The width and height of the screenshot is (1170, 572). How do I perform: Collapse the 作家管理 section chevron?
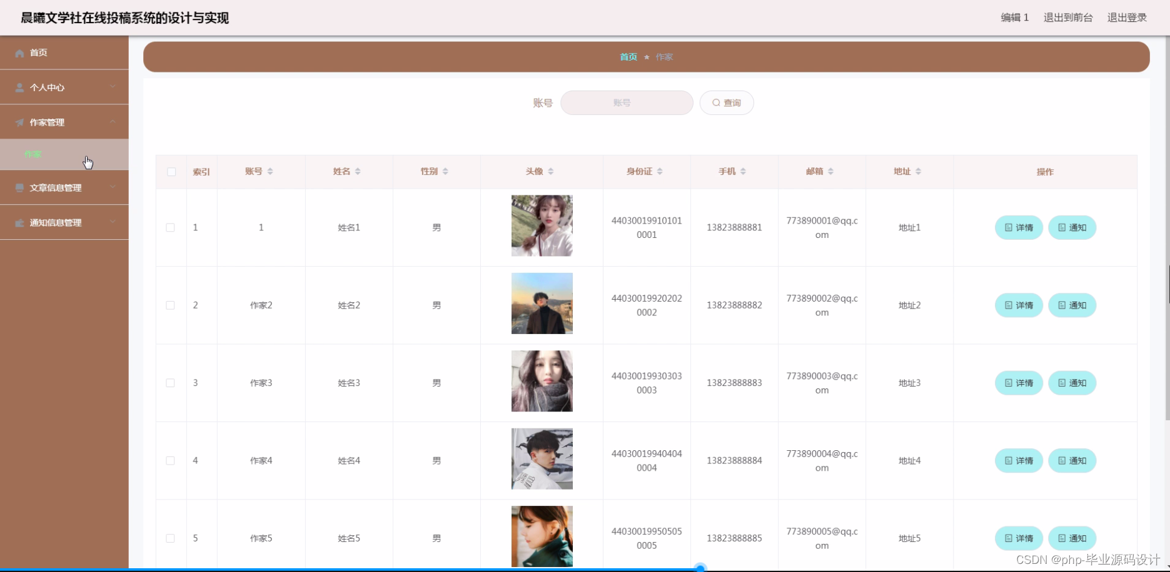(x=113, y=121)
